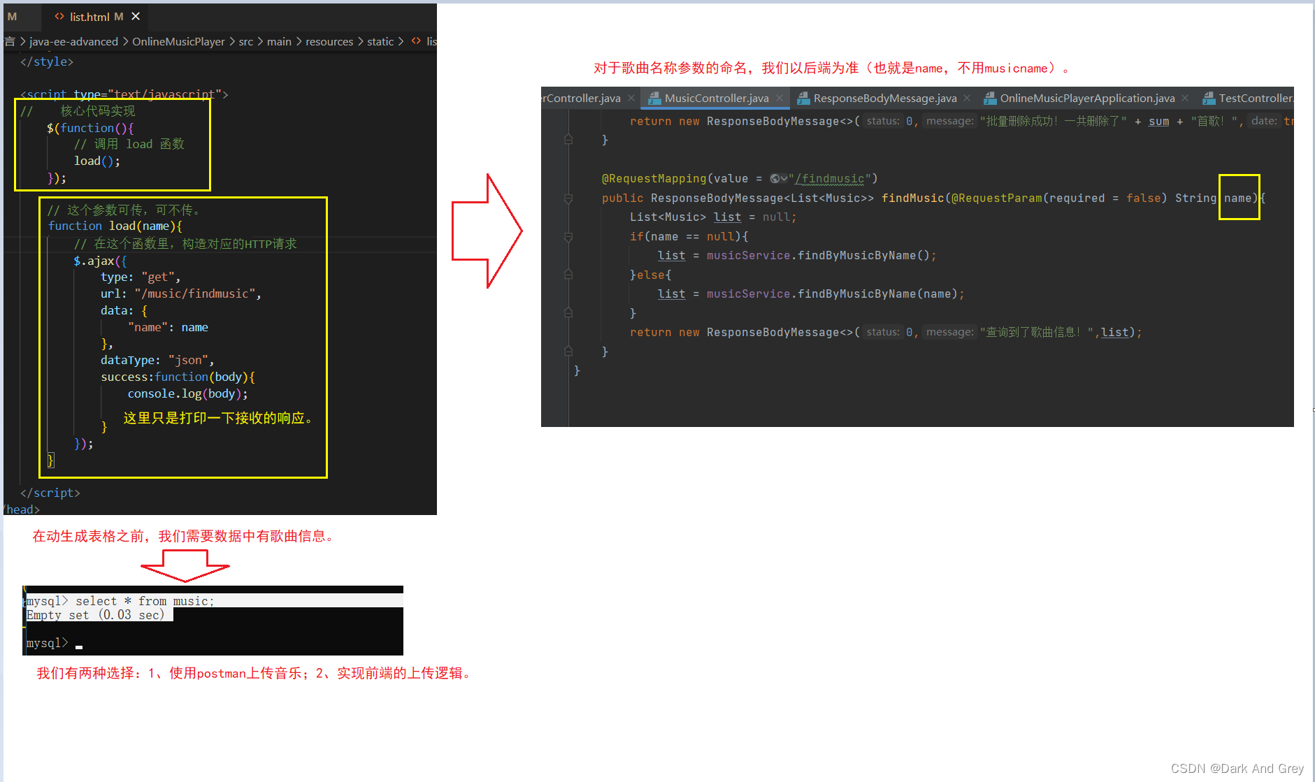
Task: Click the HTML file icon in breadcrumb
Action: [x=416, y=41]
